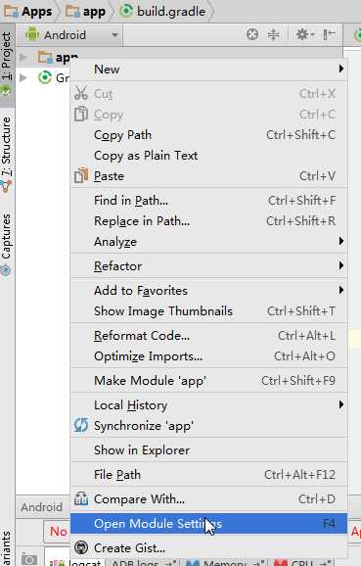361x566 pixels.
Task: Click the collapse all icon
Action: point(273,34)
